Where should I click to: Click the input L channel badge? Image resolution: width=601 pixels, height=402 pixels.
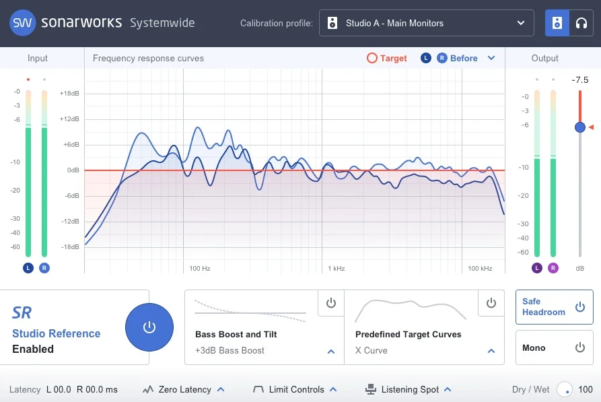[28, 268]
